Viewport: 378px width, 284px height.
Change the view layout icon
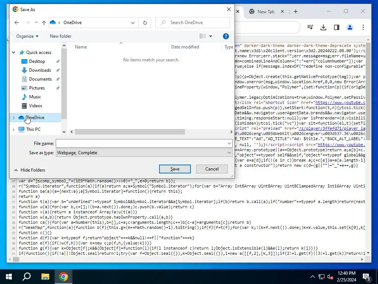tap(203, 36)
